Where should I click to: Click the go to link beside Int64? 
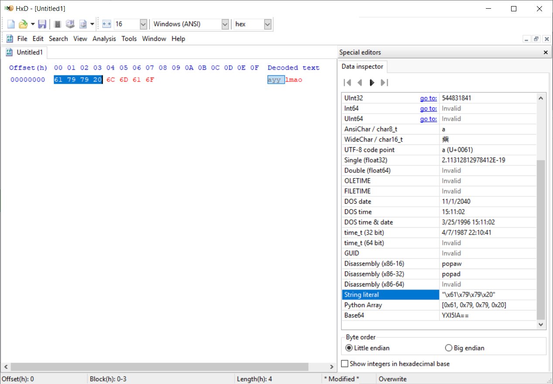(428, 108)
